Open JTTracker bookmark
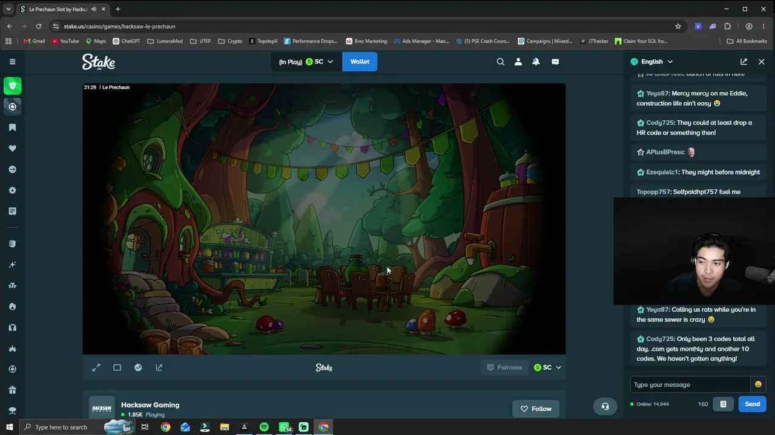Screen dimensions: 775x435 pyautogui.click(x=594, y=41)
